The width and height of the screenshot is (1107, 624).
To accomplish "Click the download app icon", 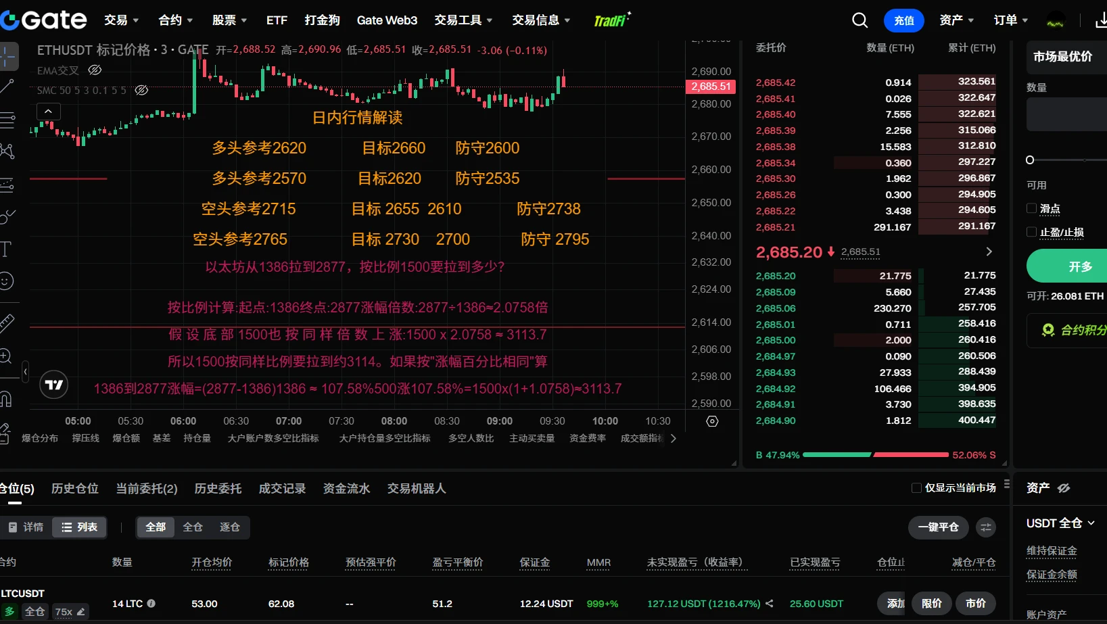I will click(1101, 20).
